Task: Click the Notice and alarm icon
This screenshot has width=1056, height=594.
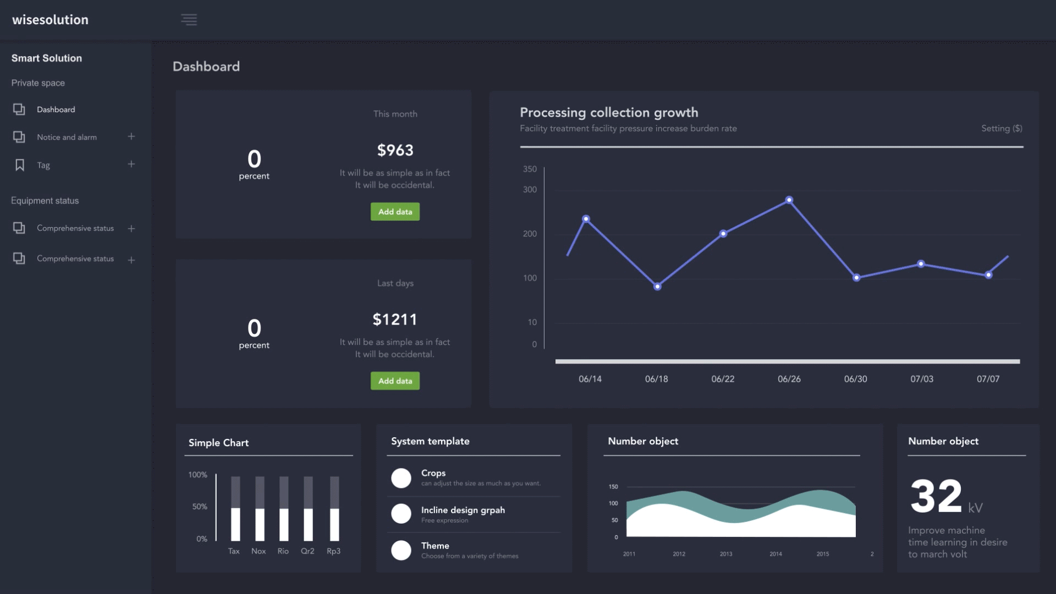Action: [19, 137]
